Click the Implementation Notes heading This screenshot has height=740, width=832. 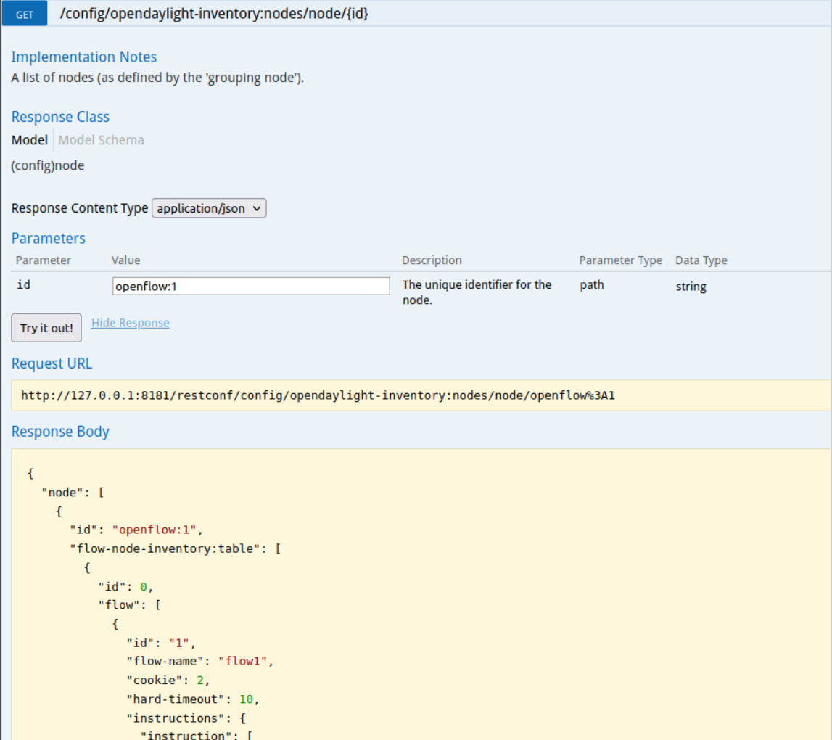coord(84,57)
